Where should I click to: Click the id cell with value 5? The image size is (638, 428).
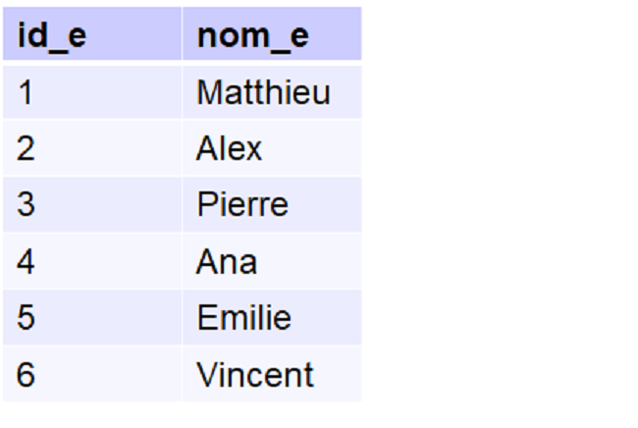click(26, 318)
